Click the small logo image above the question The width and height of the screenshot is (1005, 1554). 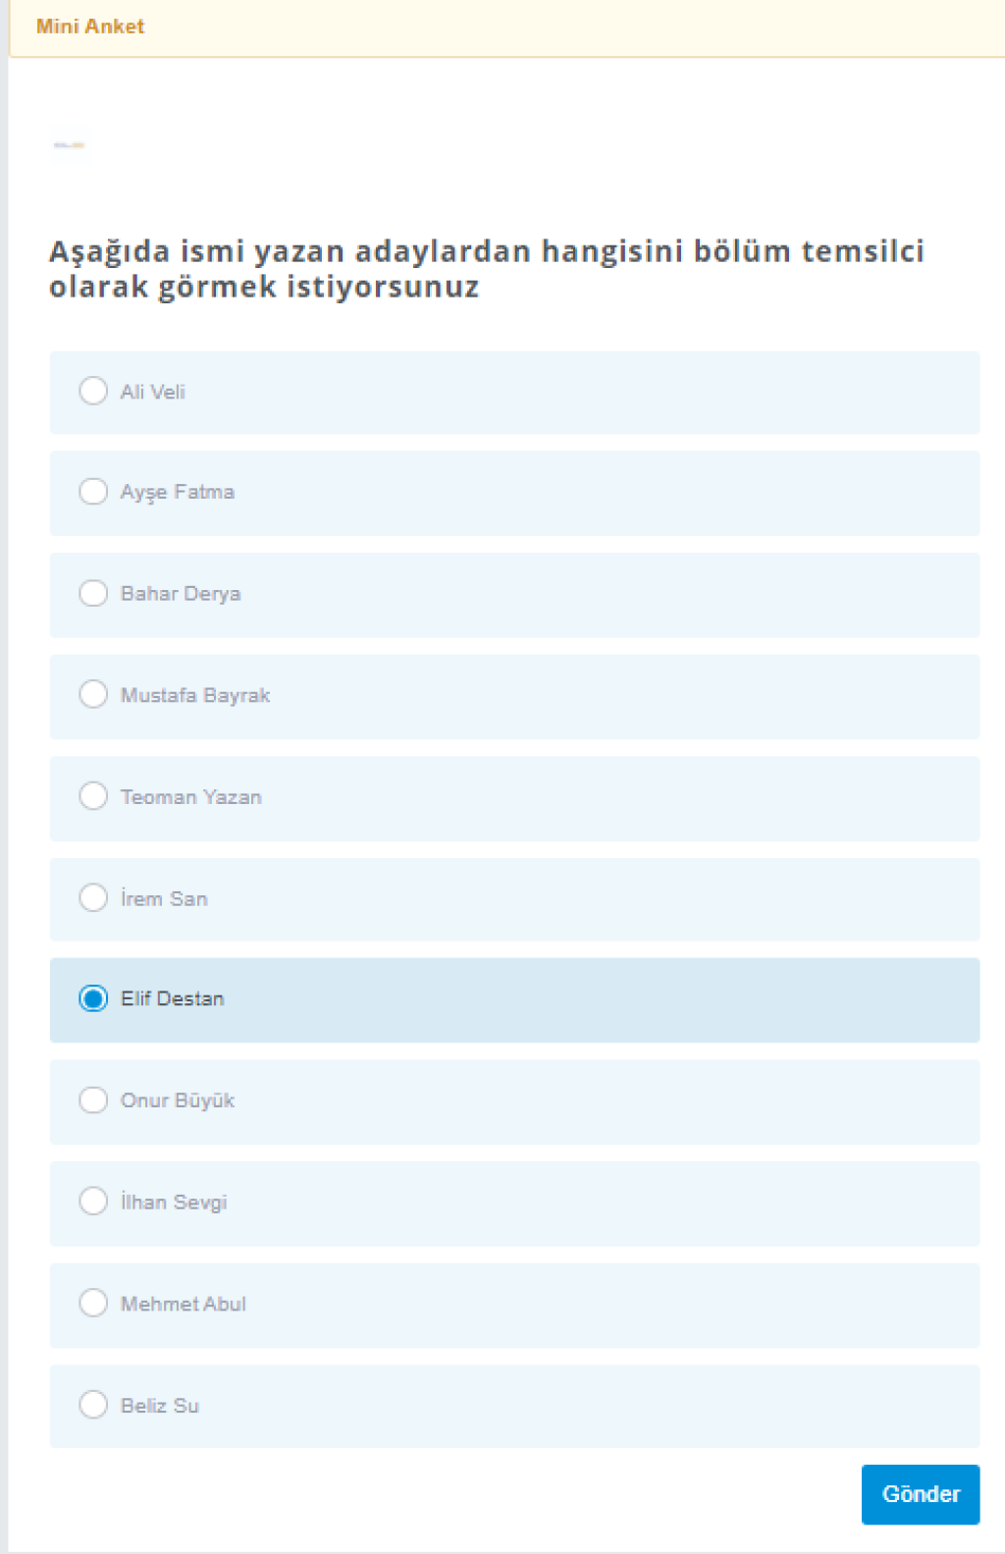(x=70, y=145)
